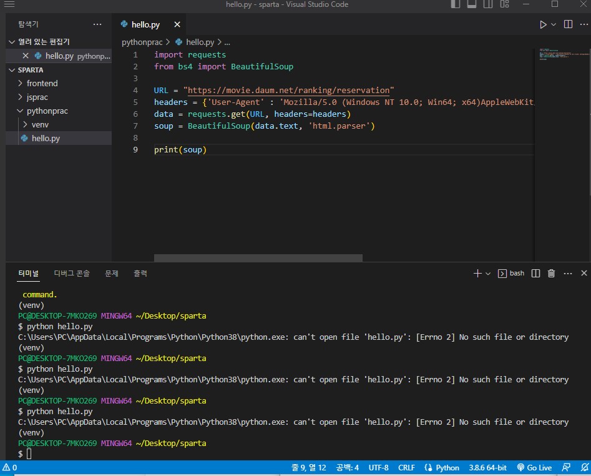Open problems warning count in status bar
Image resolution: width=591 pixels, height=476 pixels.
10,468
